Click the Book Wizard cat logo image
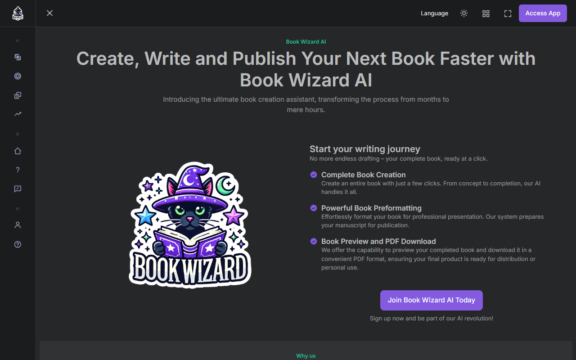Screen dimensions: 576x360 pyautogui.click(x=190, y=225)
